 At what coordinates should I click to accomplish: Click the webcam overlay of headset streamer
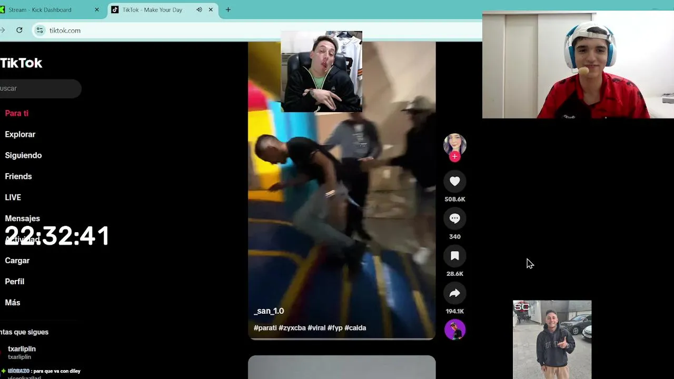(578, 65)
